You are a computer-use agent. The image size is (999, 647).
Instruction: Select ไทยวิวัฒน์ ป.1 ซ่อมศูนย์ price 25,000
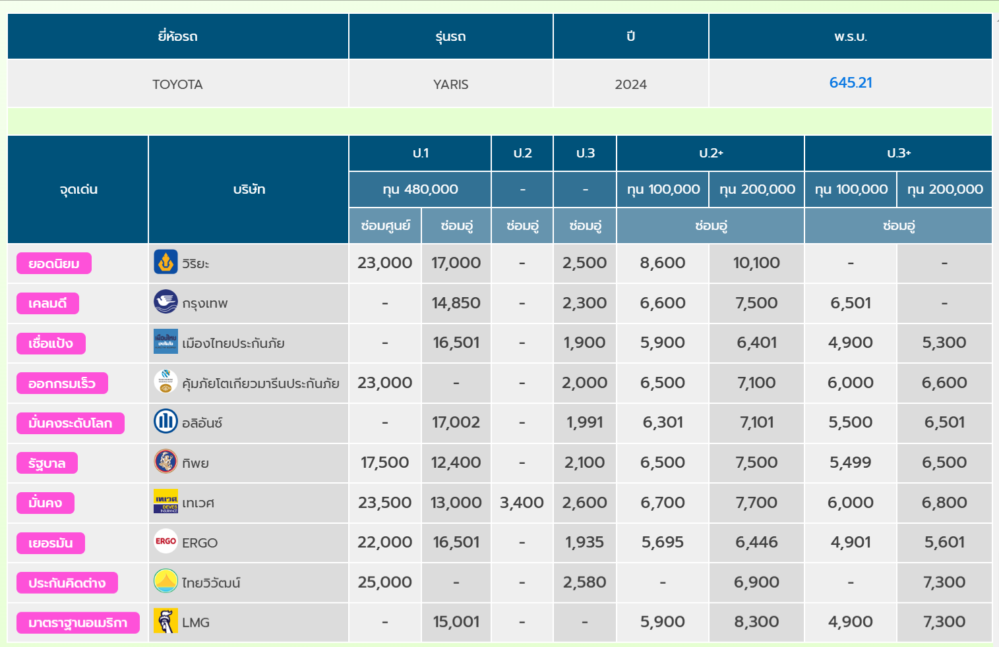click(385, 582)
